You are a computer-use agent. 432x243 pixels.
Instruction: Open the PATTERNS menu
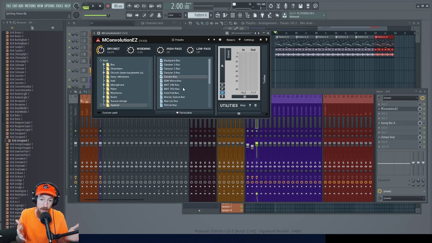click(x=30, y=6)
